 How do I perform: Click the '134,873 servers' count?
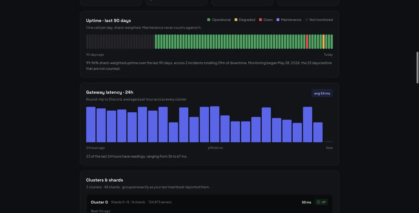(x=160, y=202)
